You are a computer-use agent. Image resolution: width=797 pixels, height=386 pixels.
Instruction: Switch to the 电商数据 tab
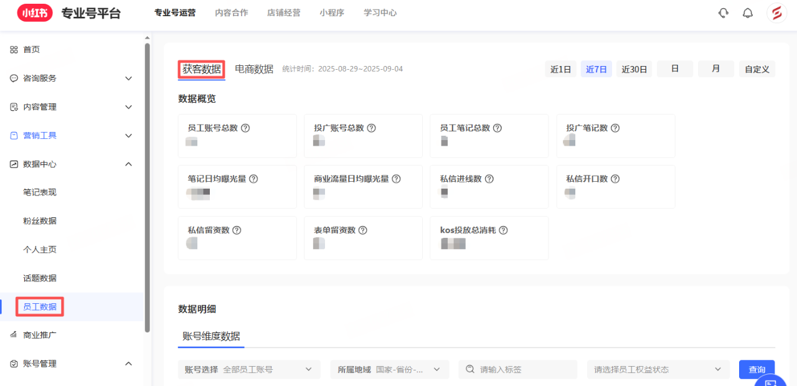tap(254, 69)
